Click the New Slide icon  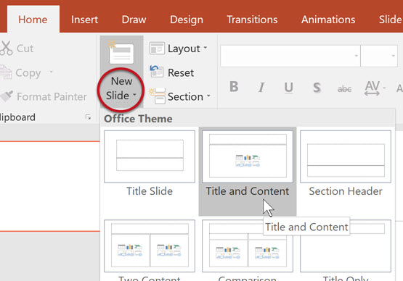[x=121, y=53]
